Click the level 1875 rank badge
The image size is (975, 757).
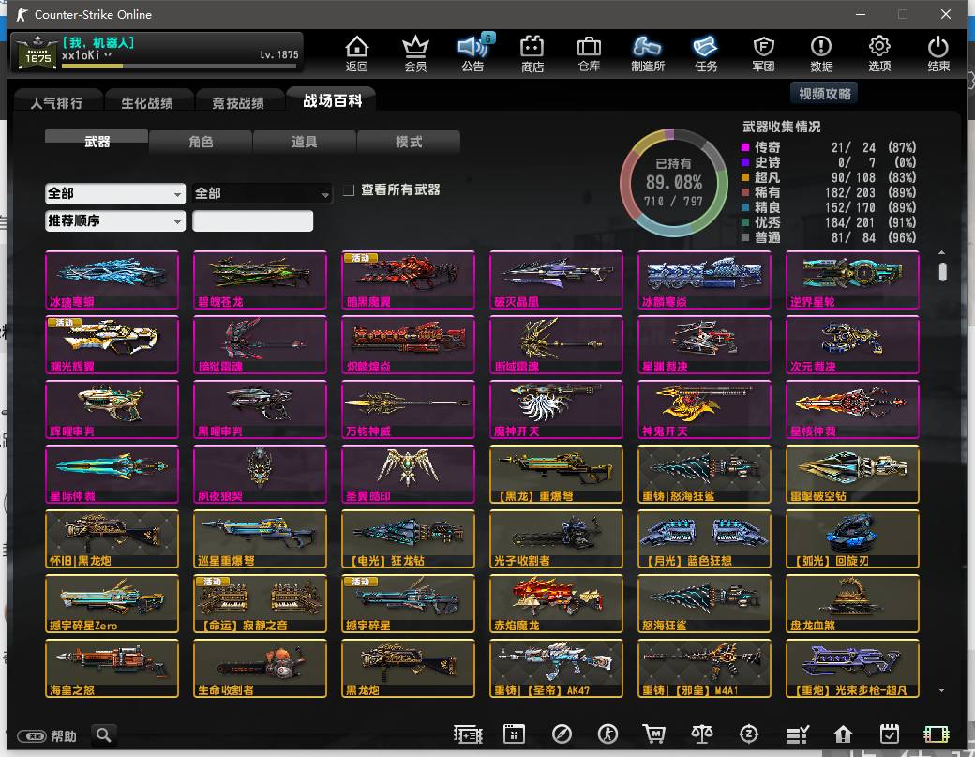(x=37, y=53)
